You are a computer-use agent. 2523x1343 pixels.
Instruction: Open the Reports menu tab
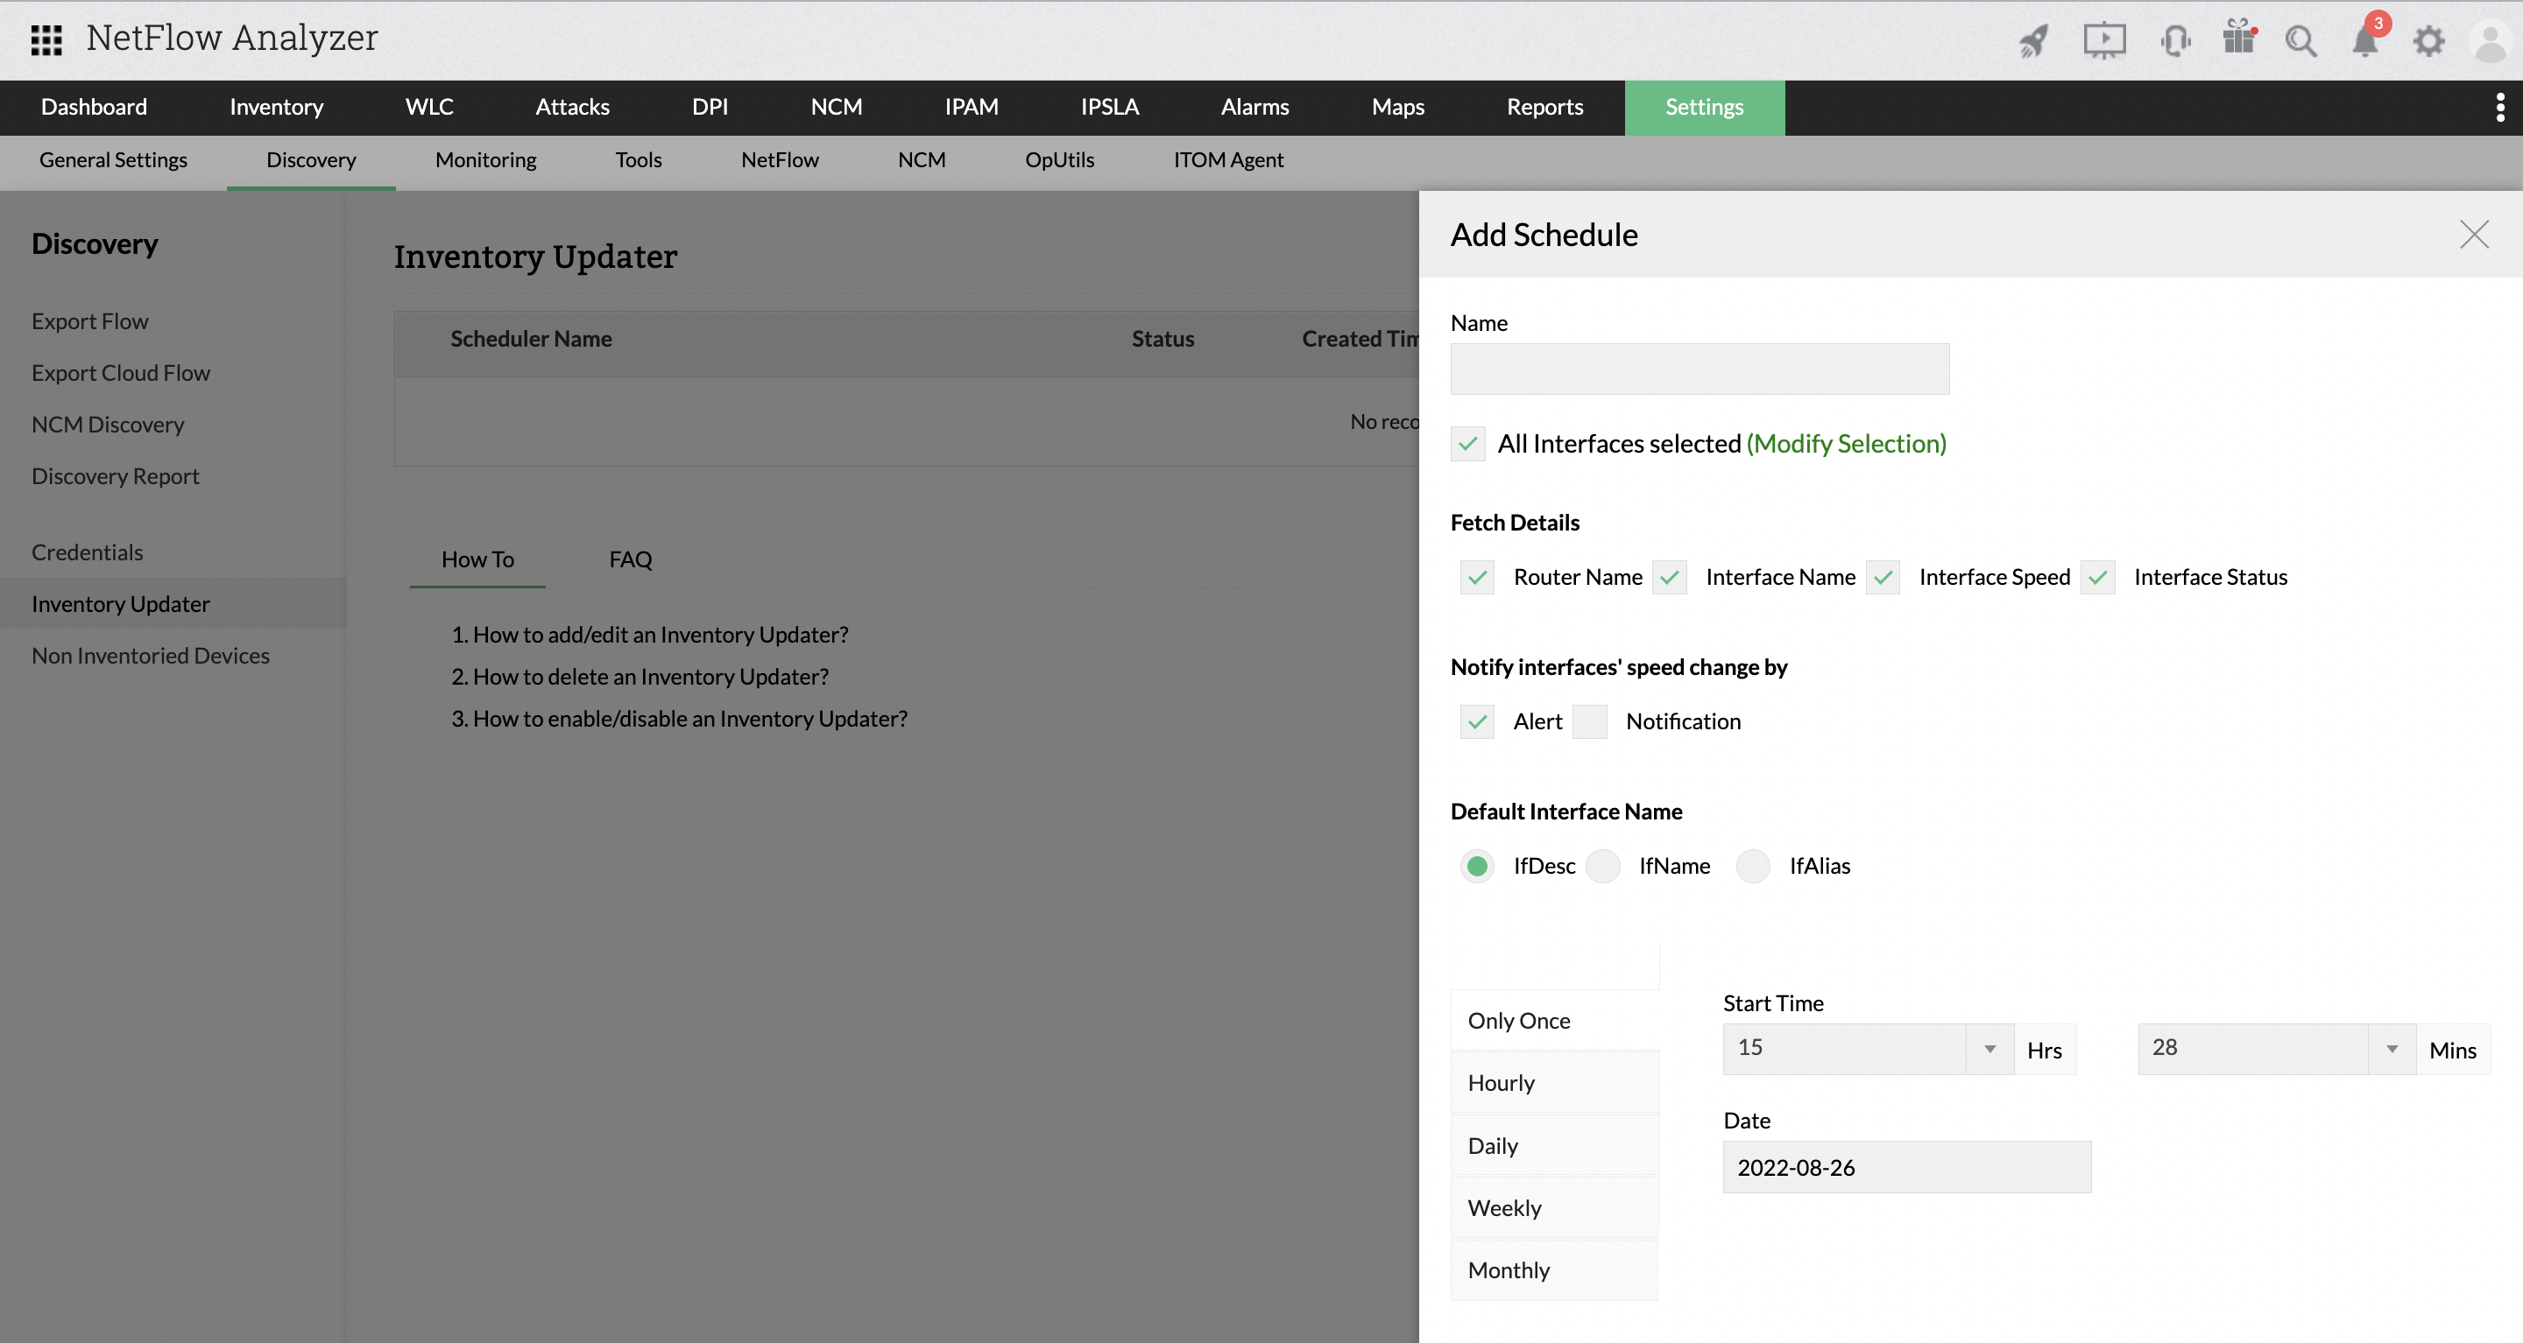[1544, 107]
